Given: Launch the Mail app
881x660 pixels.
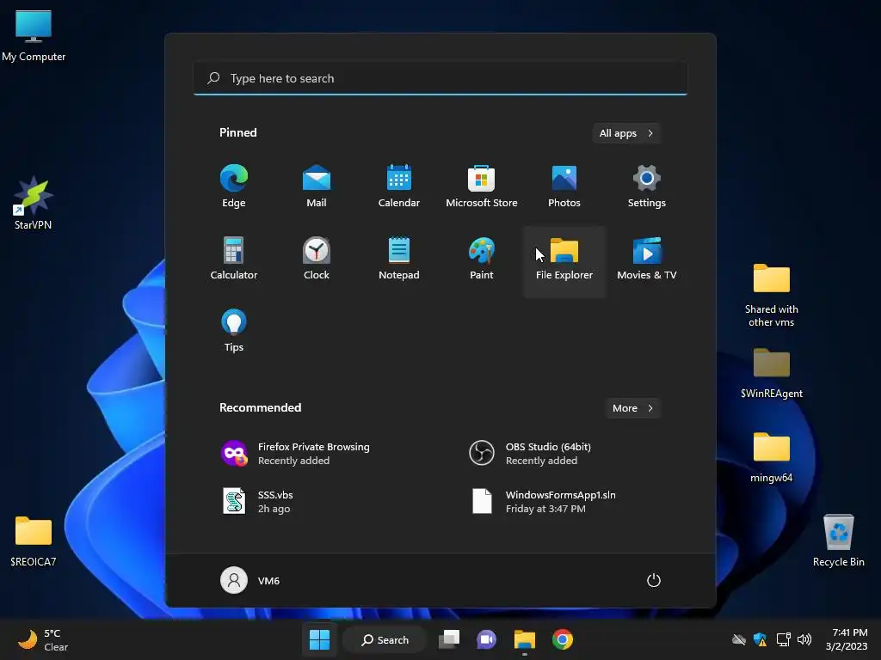Looking at the screenshot, I should [317, 186].
